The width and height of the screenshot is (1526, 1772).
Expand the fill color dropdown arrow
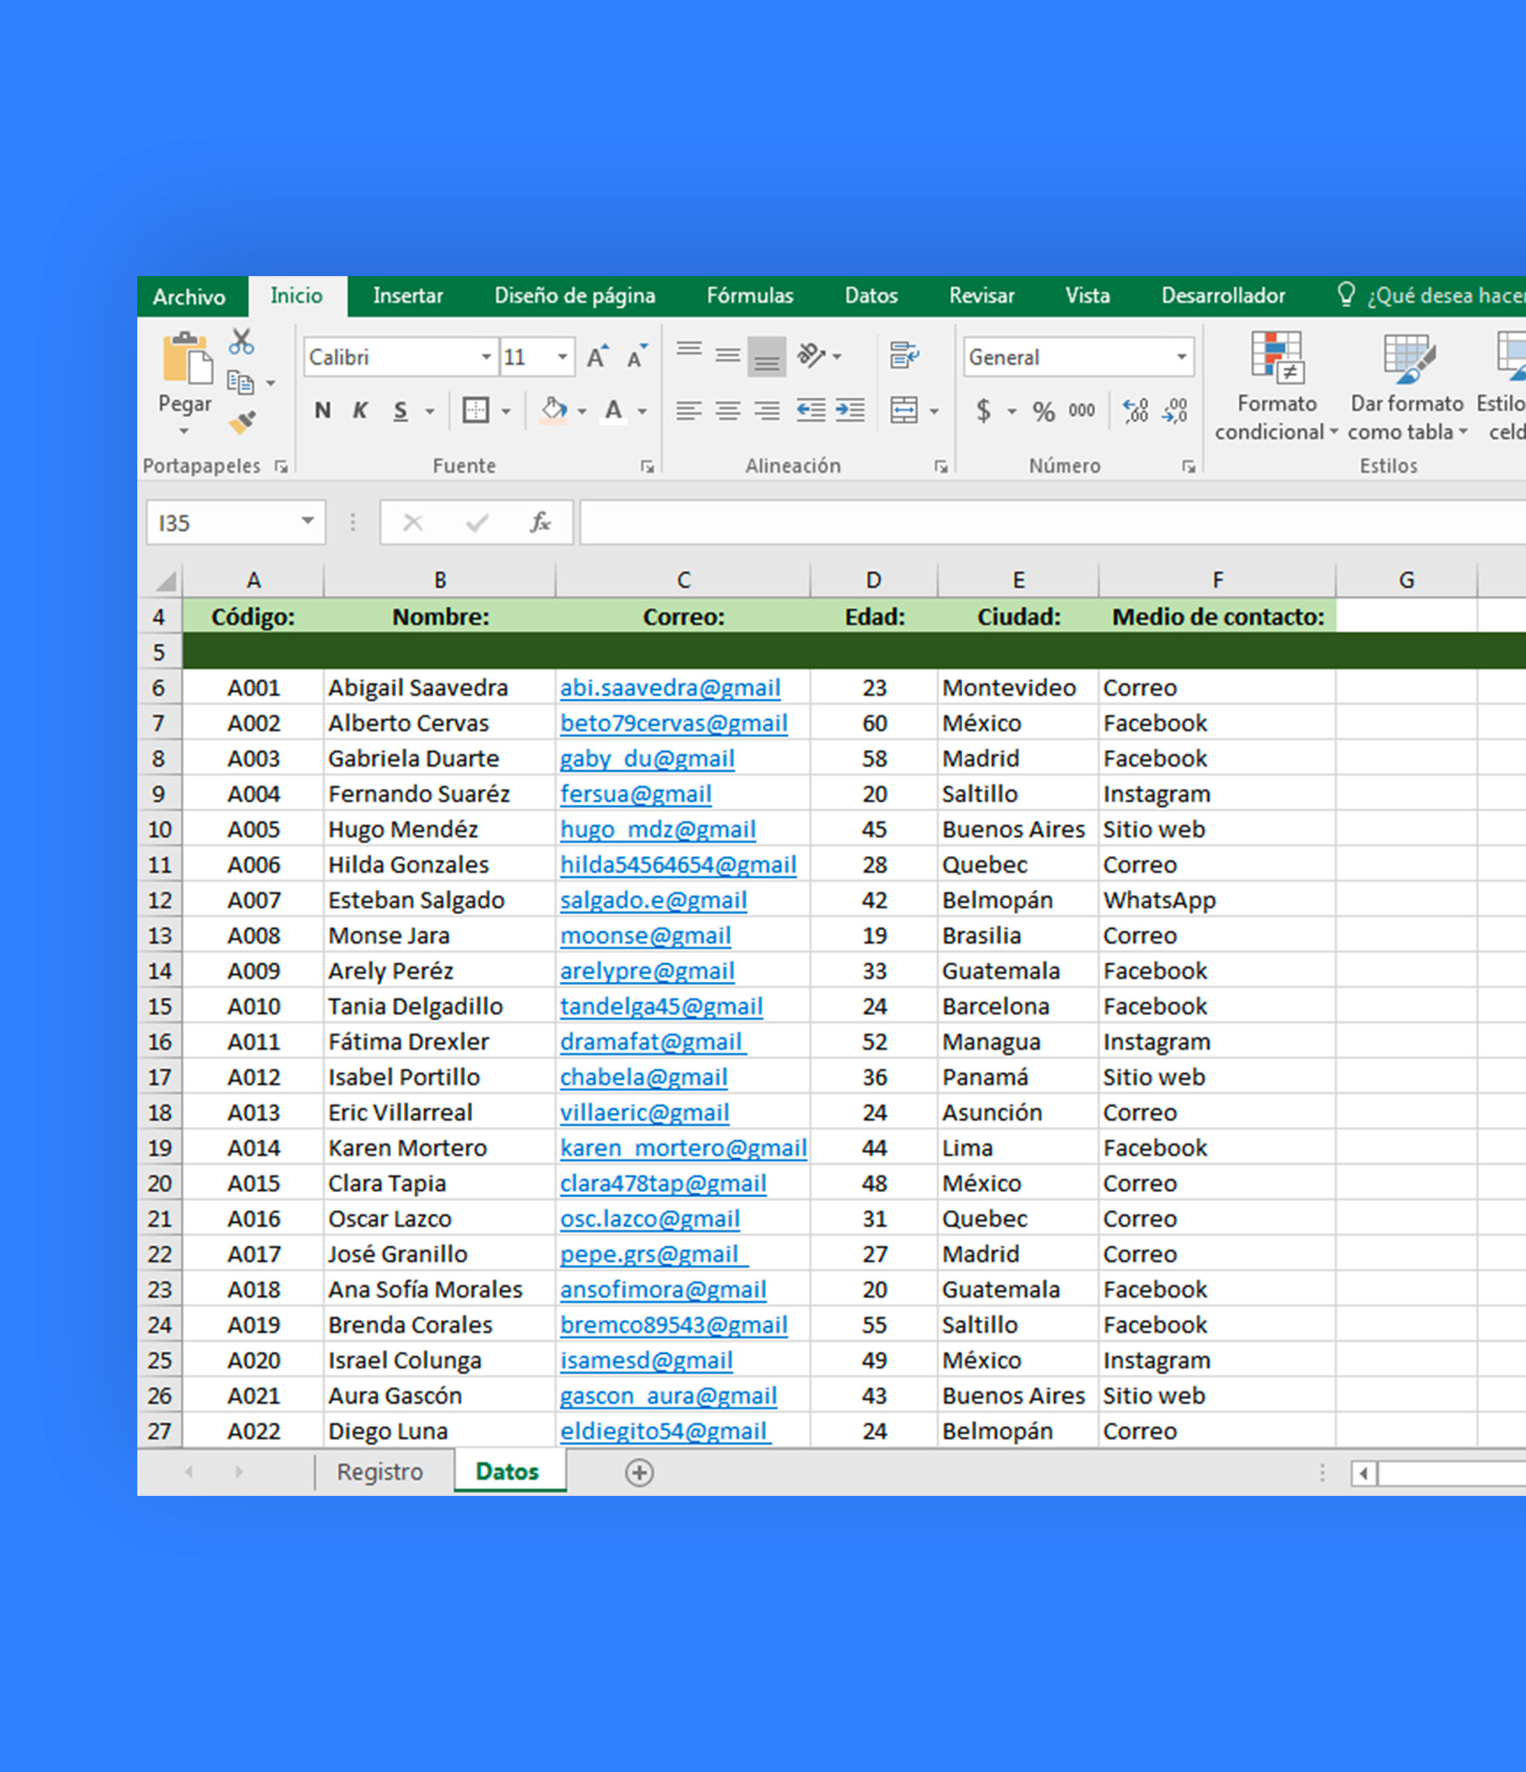pyautogui.click(x=581, y=410)
